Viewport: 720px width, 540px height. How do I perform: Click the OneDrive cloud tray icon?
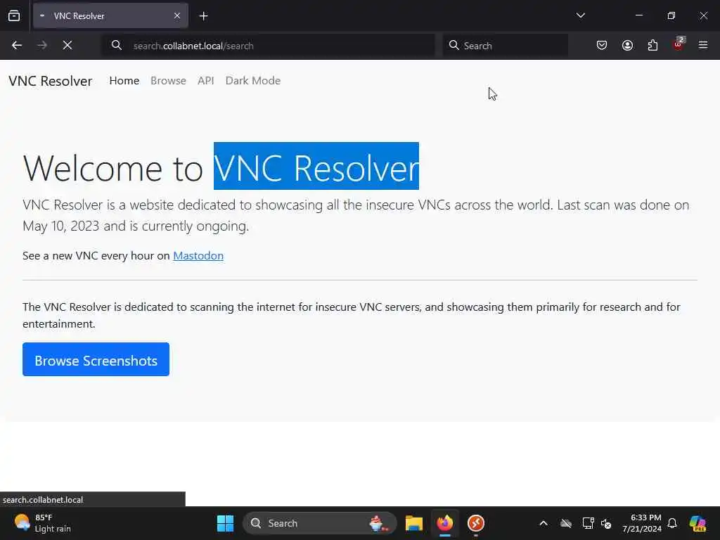click(566, 523)
